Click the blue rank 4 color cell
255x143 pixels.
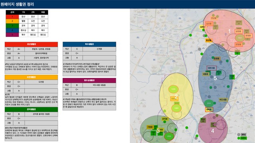[12, 30]
